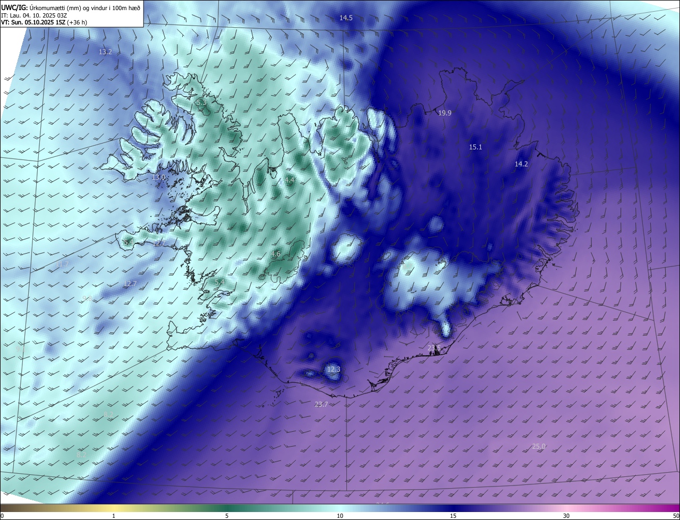Select the 25.0 value over the southeast ocean

pos(539,447)
